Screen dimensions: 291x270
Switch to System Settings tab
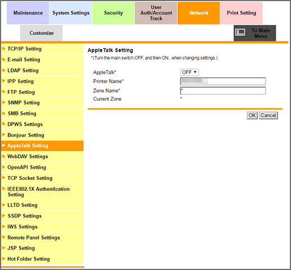tap(71, 13)
